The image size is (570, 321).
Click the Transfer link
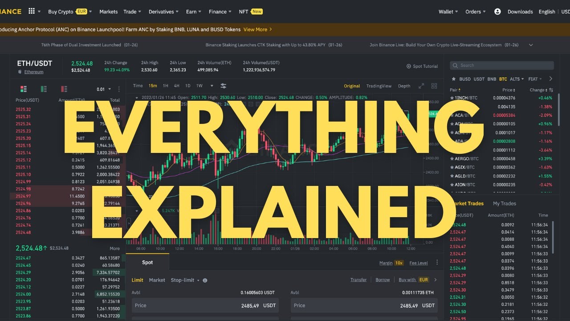[358, 280]
